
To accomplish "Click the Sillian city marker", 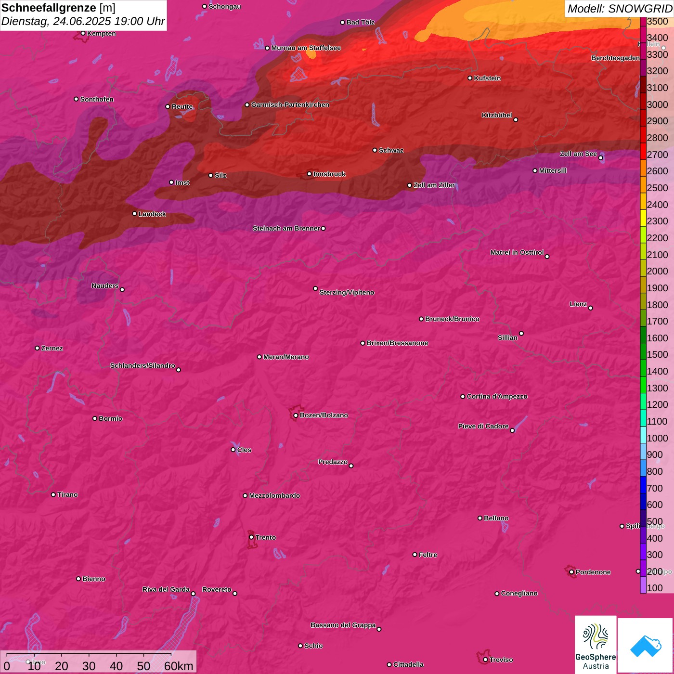I will [521, 333].
